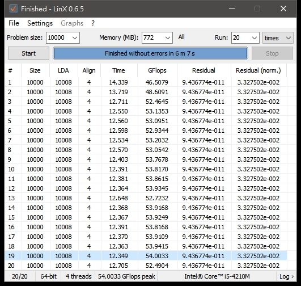This screenshot has width=301, height=286.
Task: Expand the Memory (MiB) dropdown
Action: tap(157, 37)
